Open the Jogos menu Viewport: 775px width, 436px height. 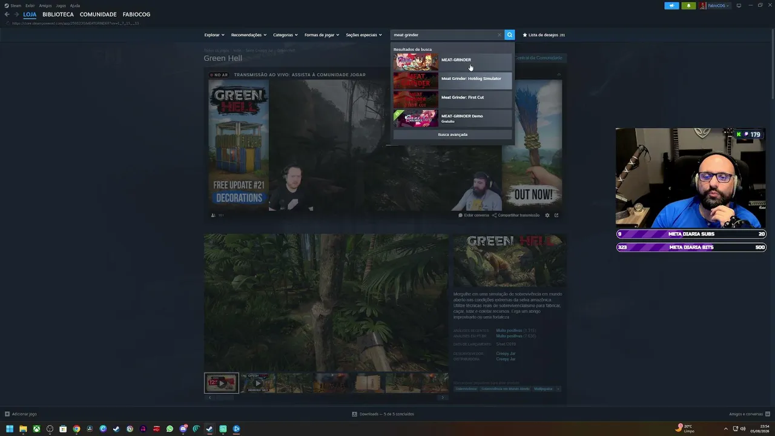[61, 5]
